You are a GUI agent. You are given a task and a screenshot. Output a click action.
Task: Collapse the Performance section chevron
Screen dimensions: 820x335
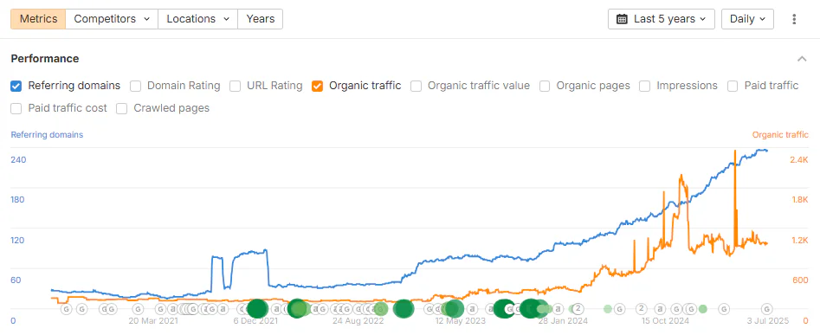pyautogui.click(x=802, y=59)
